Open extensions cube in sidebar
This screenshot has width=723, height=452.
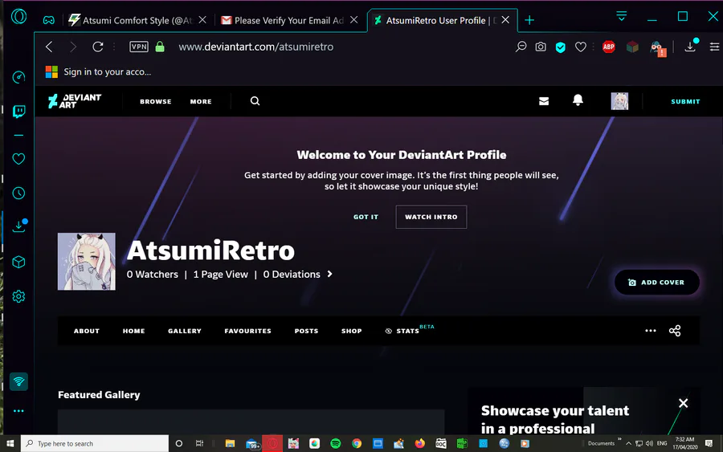click(18, 263)
